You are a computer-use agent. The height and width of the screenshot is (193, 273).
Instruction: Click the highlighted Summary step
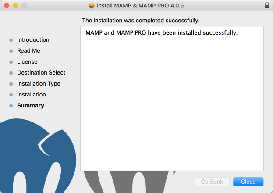(31, 106)
